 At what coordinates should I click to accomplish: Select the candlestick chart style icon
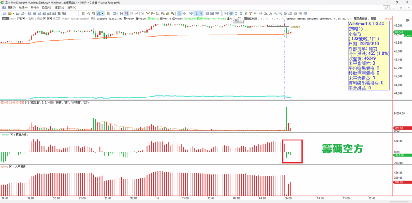pos(126,13)
